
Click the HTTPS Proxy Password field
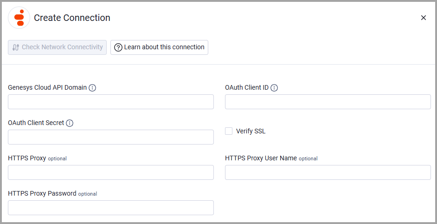pyautogui.click(x=111, y=208)
